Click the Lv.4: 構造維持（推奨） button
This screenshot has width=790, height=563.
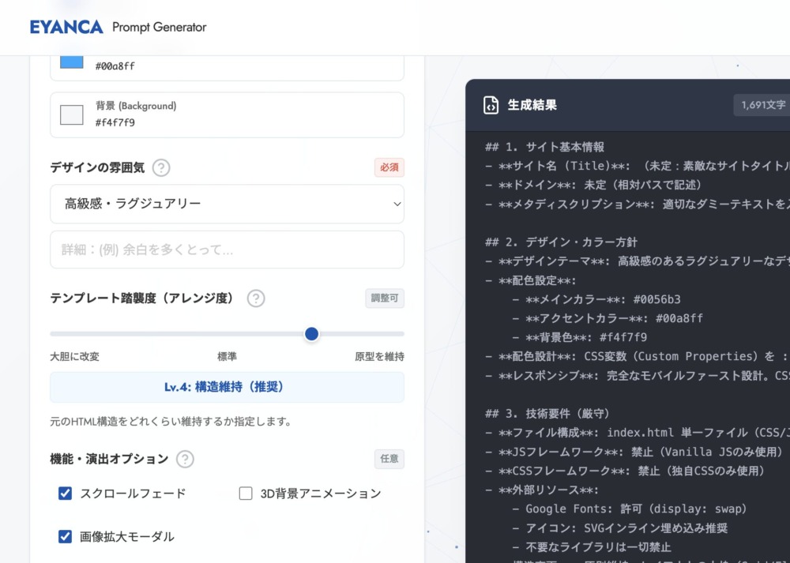(x=227, y=387)
